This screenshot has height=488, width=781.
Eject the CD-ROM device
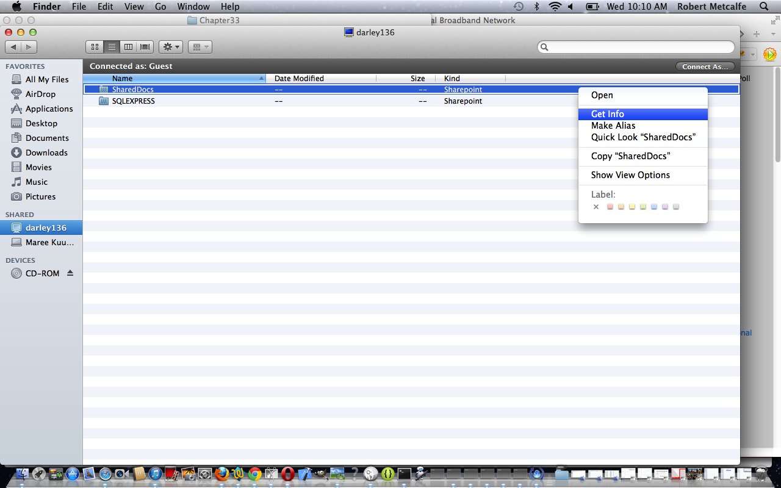click(x=70, y=273)
